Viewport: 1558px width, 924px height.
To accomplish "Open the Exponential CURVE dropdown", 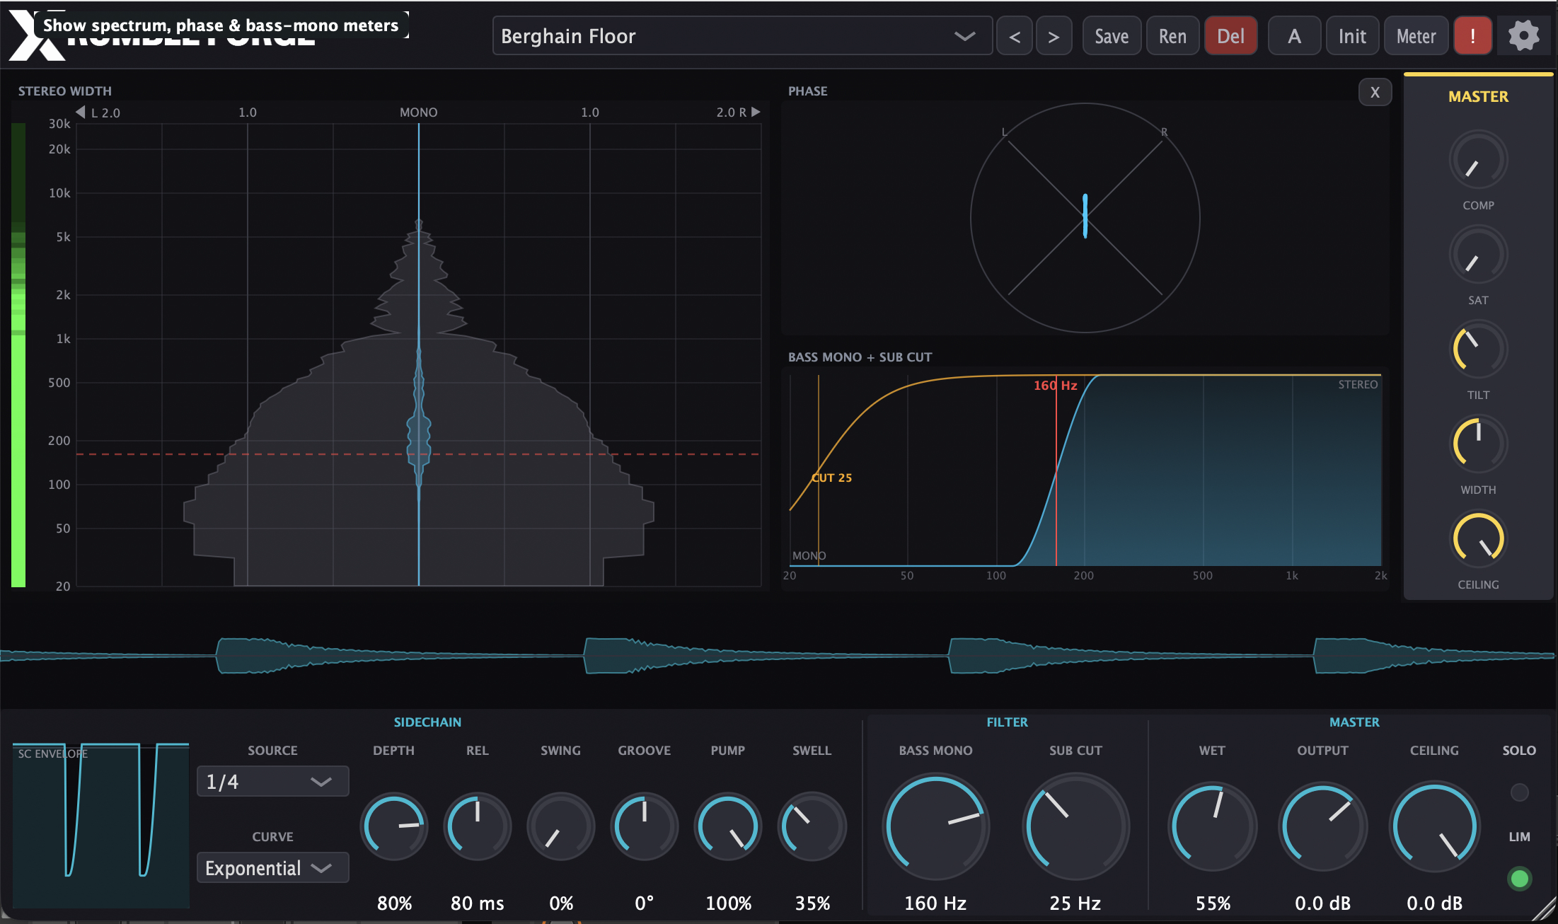I will [272, 867].
